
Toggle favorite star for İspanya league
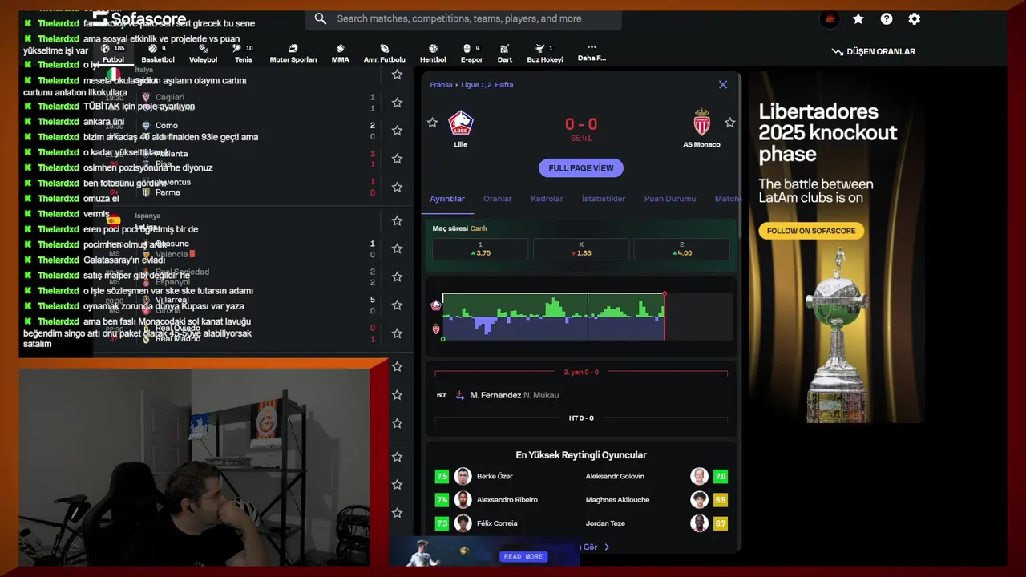tap(397, 220)
